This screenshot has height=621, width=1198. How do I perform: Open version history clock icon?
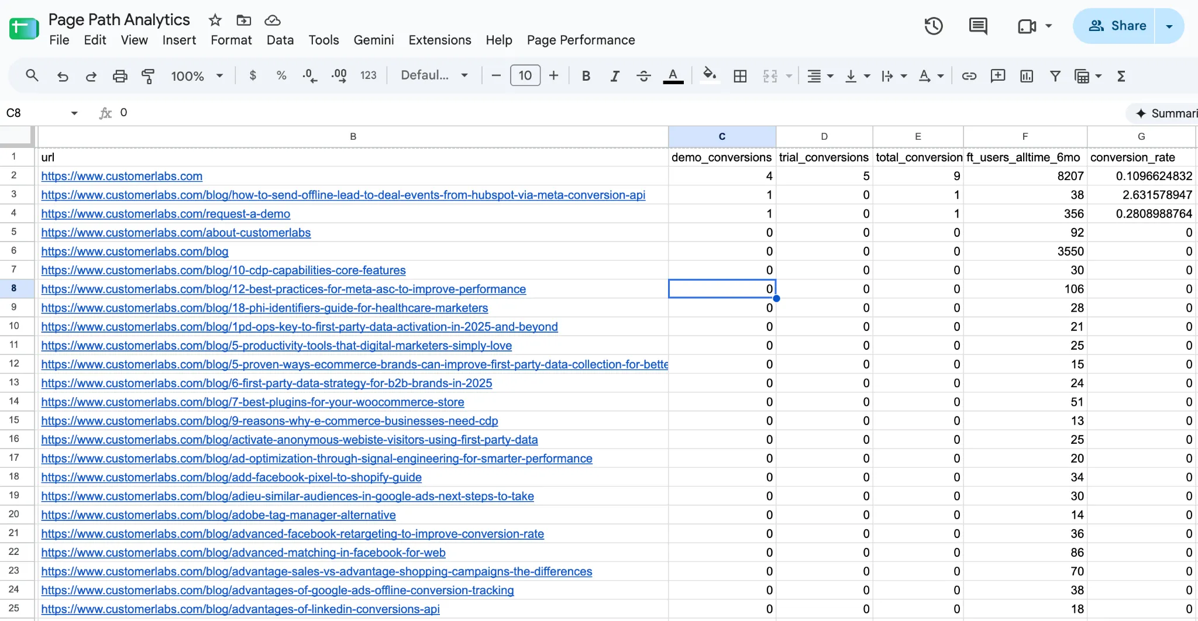point(934,26)
